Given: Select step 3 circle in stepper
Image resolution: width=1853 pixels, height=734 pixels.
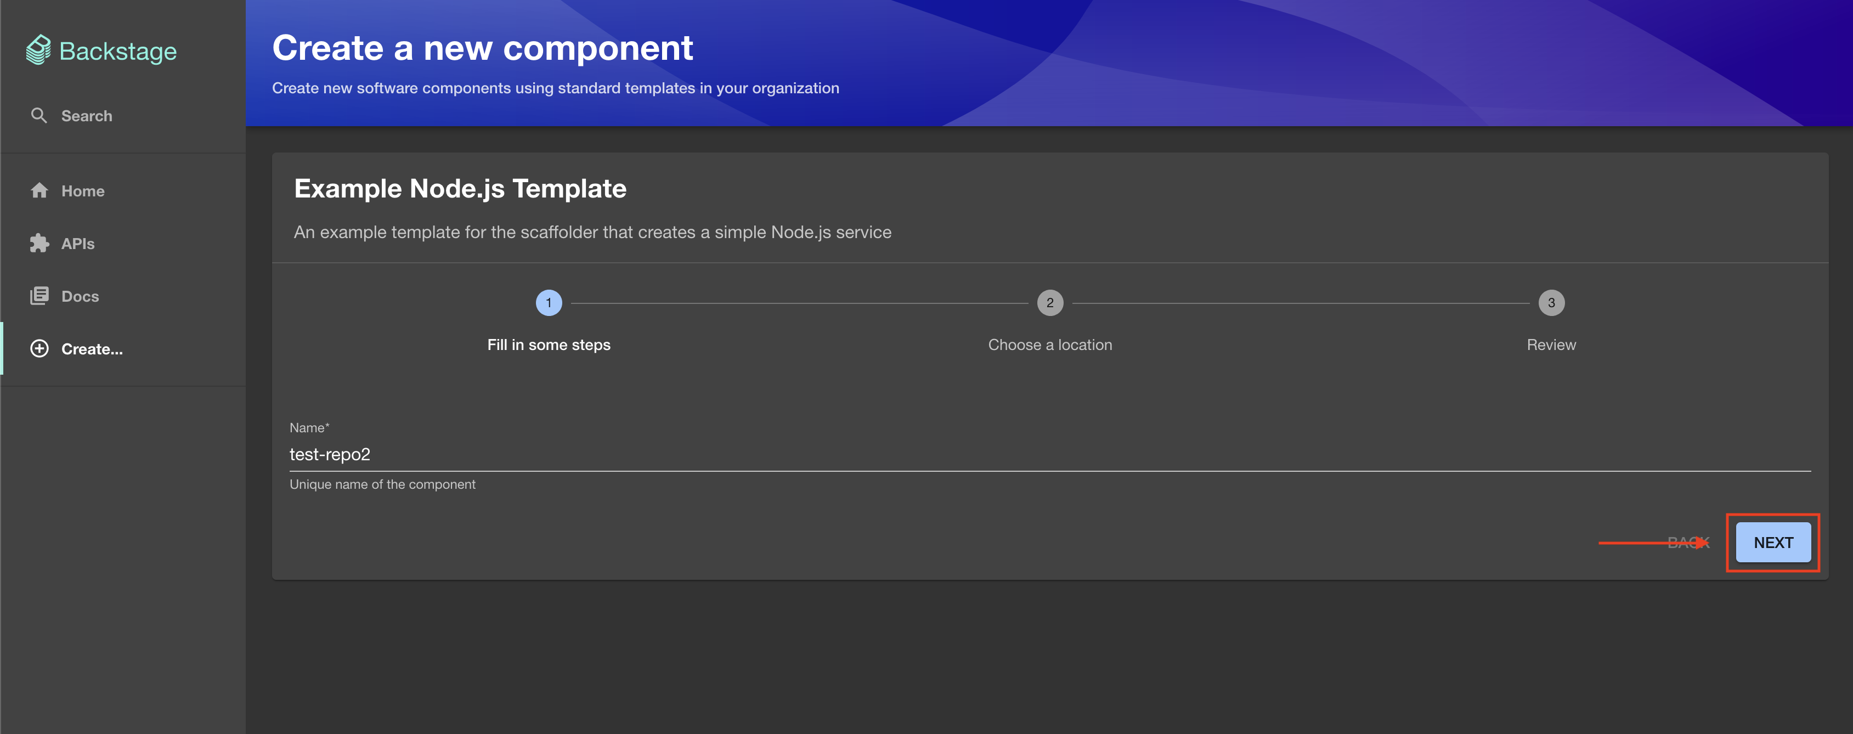Looking at the screenshot, I should [x=1551, y=303].
